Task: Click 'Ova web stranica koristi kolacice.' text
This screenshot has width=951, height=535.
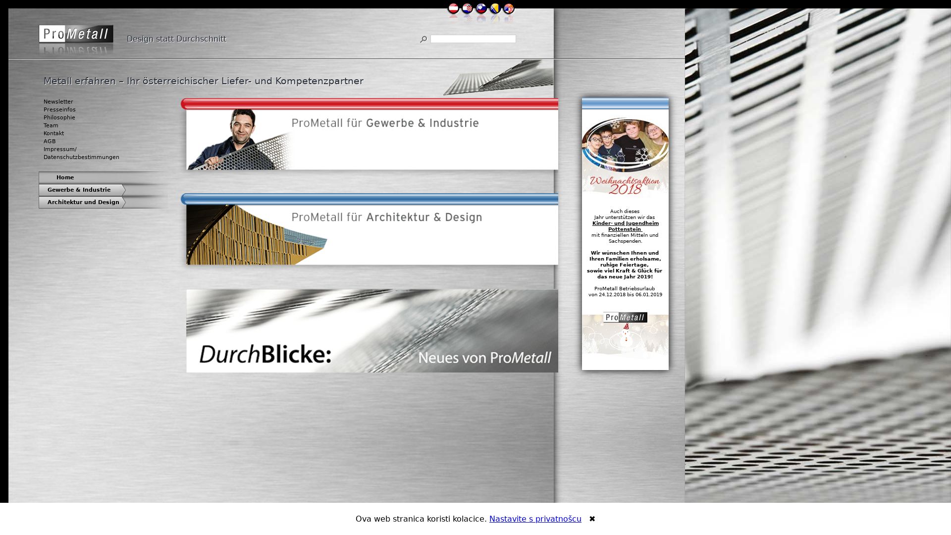Action: 421,519
